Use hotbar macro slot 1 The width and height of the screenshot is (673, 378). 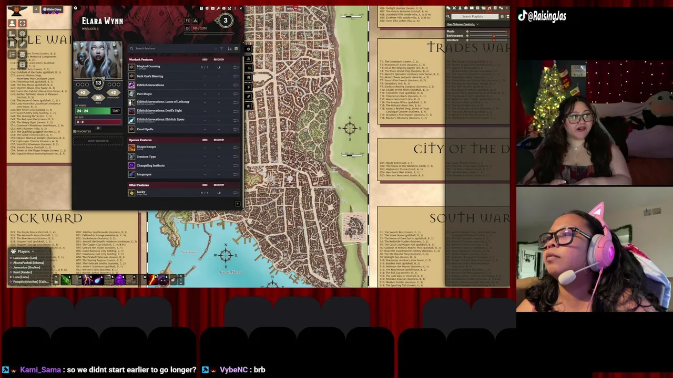click(66, 280)
